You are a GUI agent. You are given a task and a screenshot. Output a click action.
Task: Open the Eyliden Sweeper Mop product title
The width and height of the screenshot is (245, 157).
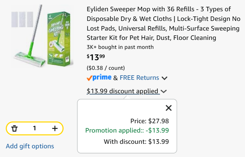pyautogui.click(x=164, y=23)
